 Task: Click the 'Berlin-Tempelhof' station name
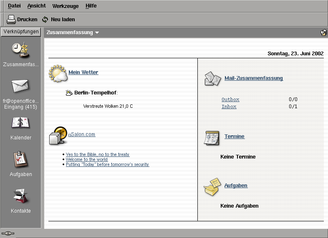[96, 93]
